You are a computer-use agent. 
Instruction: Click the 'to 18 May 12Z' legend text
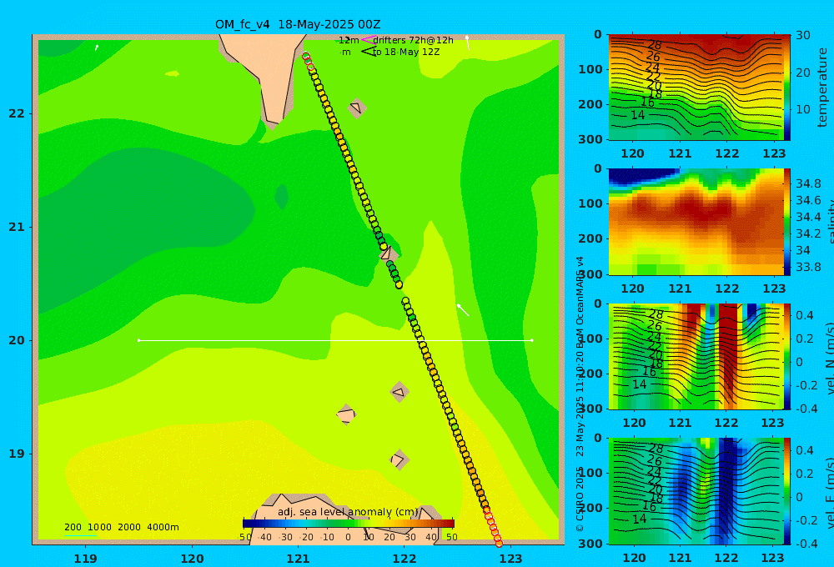tap(406, 53)
